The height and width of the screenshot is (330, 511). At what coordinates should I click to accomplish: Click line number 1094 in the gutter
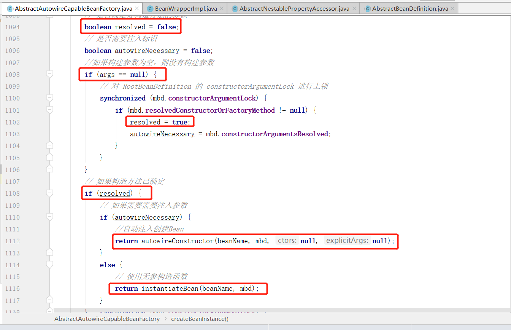click(x=12, y=27)
